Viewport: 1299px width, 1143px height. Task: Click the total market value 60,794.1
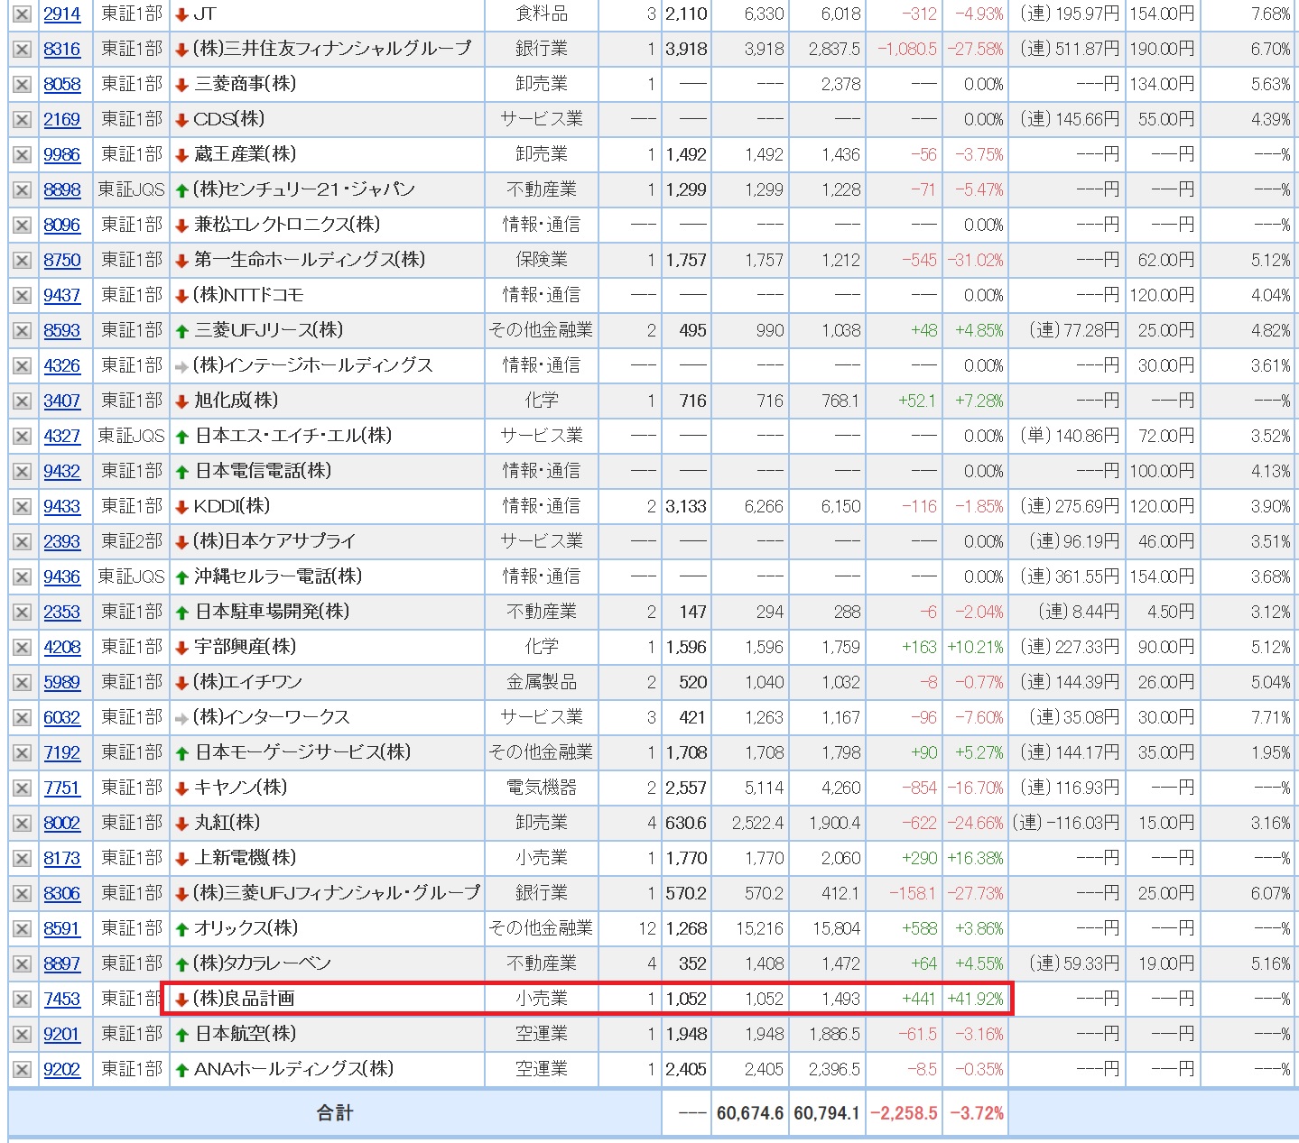[x=827, y=1113]
